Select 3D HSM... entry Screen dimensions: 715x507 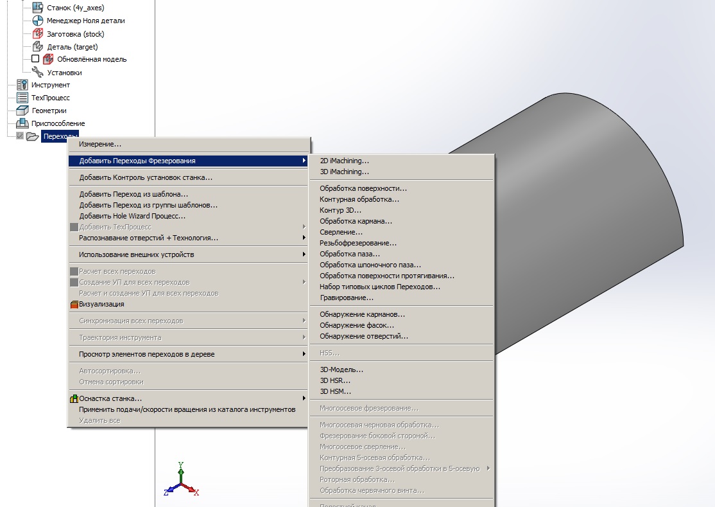coord(401,391)
